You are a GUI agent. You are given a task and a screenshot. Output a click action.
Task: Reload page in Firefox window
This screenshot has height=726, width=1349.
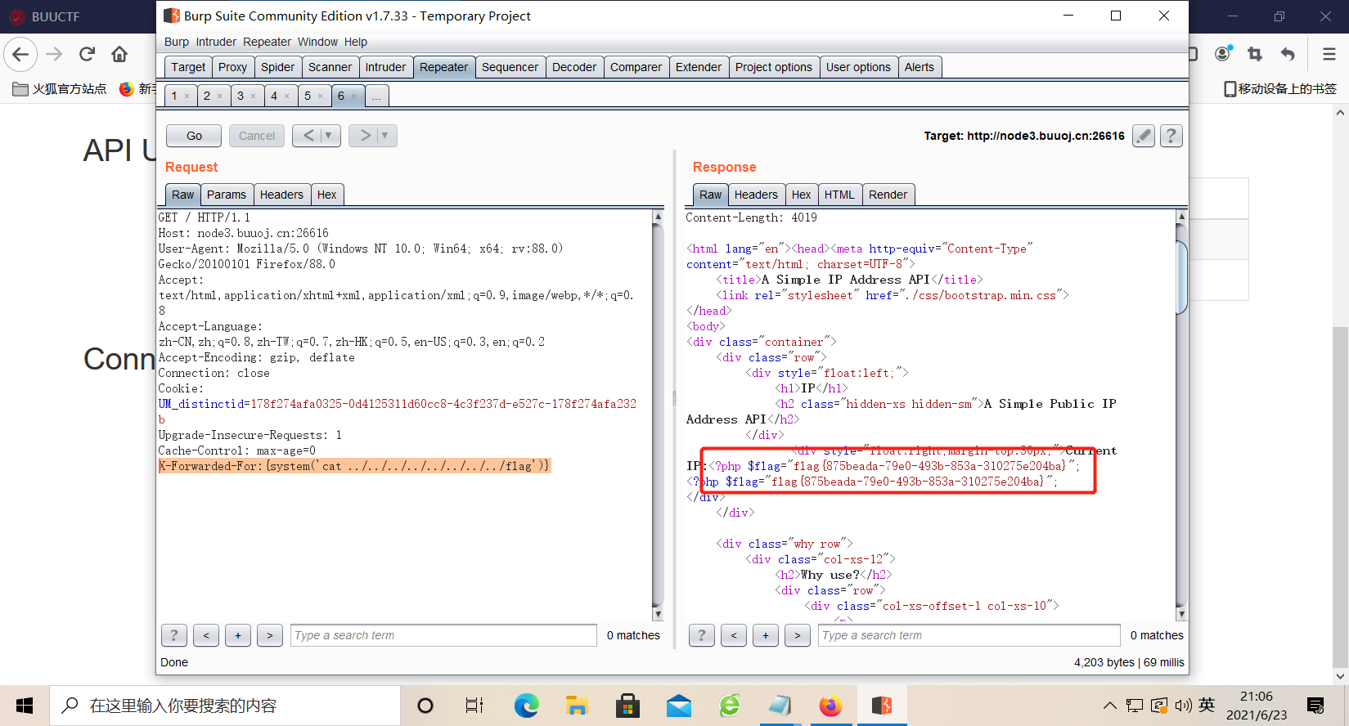pos(87,55)
